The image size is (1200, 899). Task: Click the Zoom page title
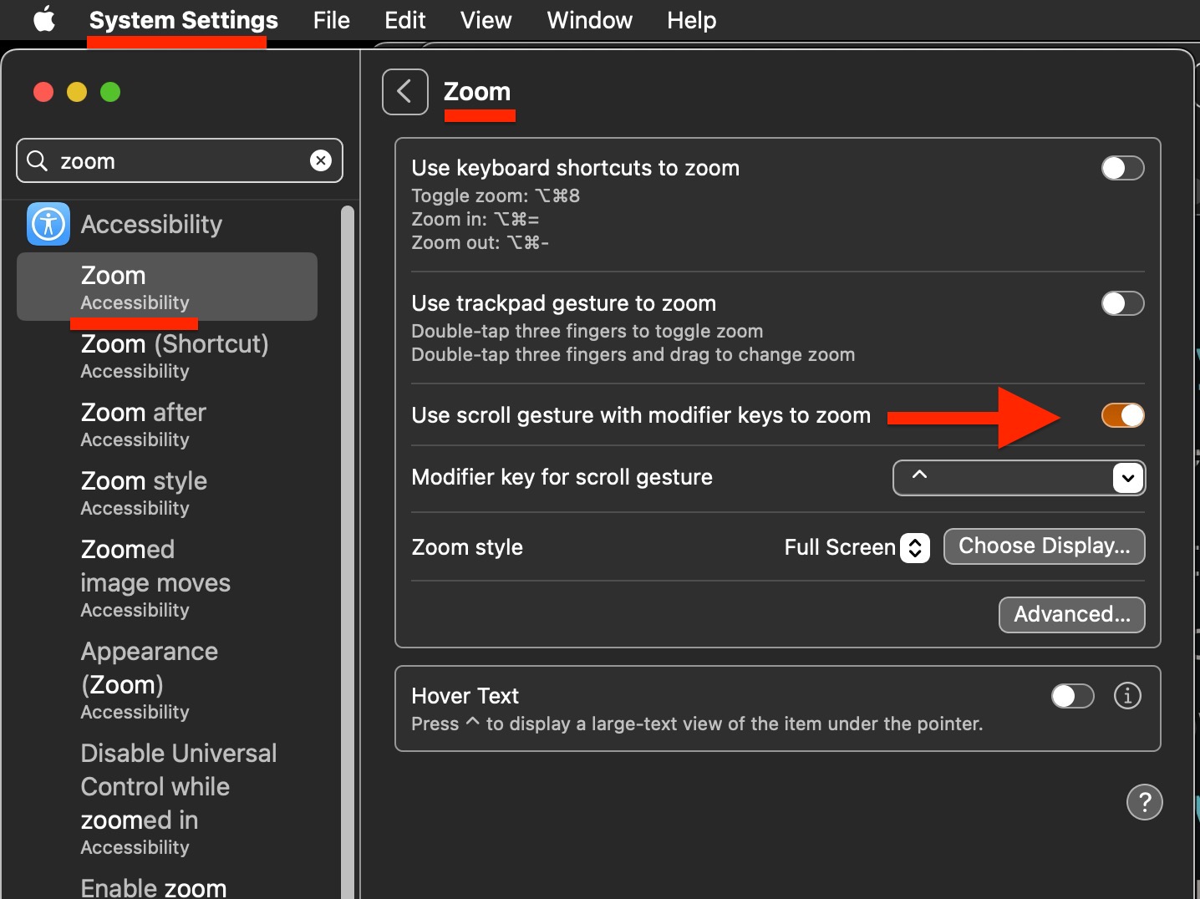477,92
